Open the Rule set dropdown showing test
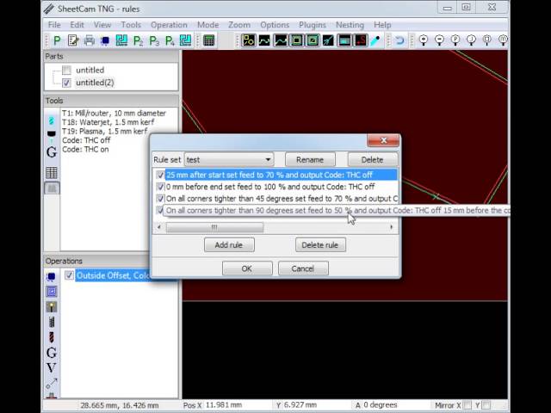 (x=229, y=160)
